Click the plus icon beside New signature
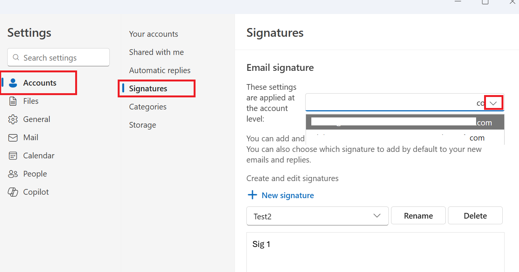The height and width of the screenshot is (272, 519). [252, 195]
